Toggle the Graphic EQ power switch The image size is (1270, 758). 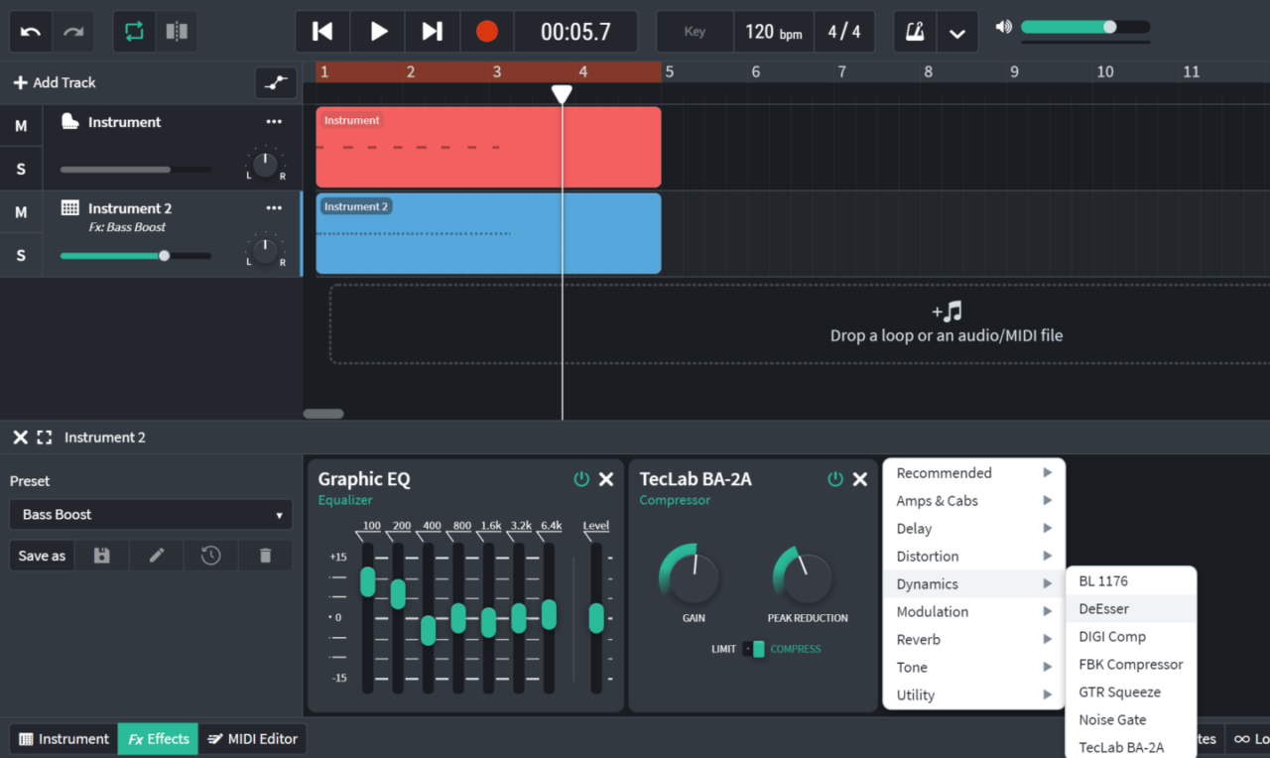pyautogui.click(x=581, y=478)
